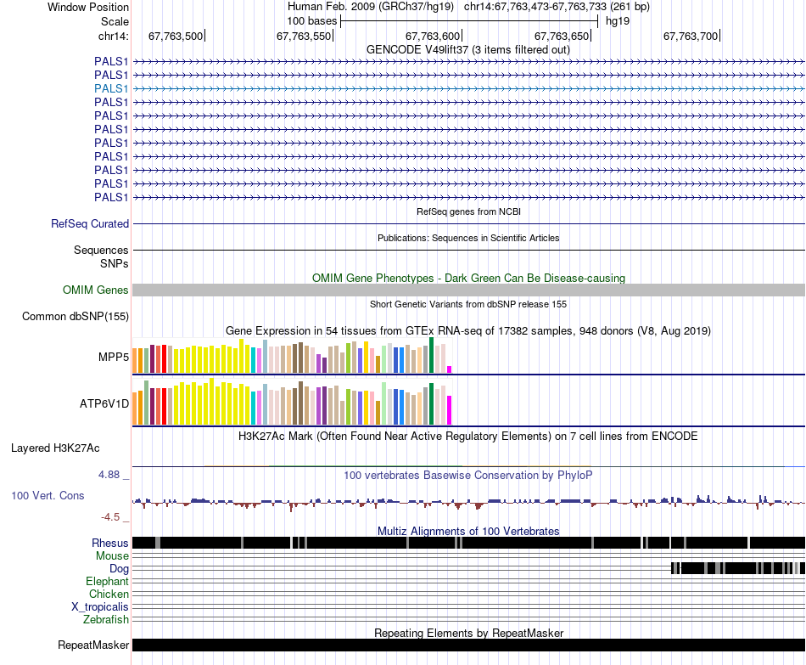Open the OMIM Genes track label
This screenshot has width=806, height=665.
pyautogui.click(x=96, y=290)
